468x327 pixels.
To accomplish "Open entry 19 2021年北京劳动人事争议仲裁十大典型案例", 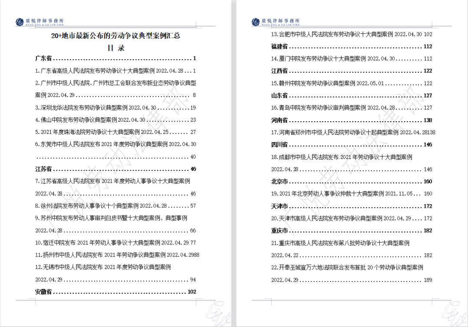I will (351, 194).
